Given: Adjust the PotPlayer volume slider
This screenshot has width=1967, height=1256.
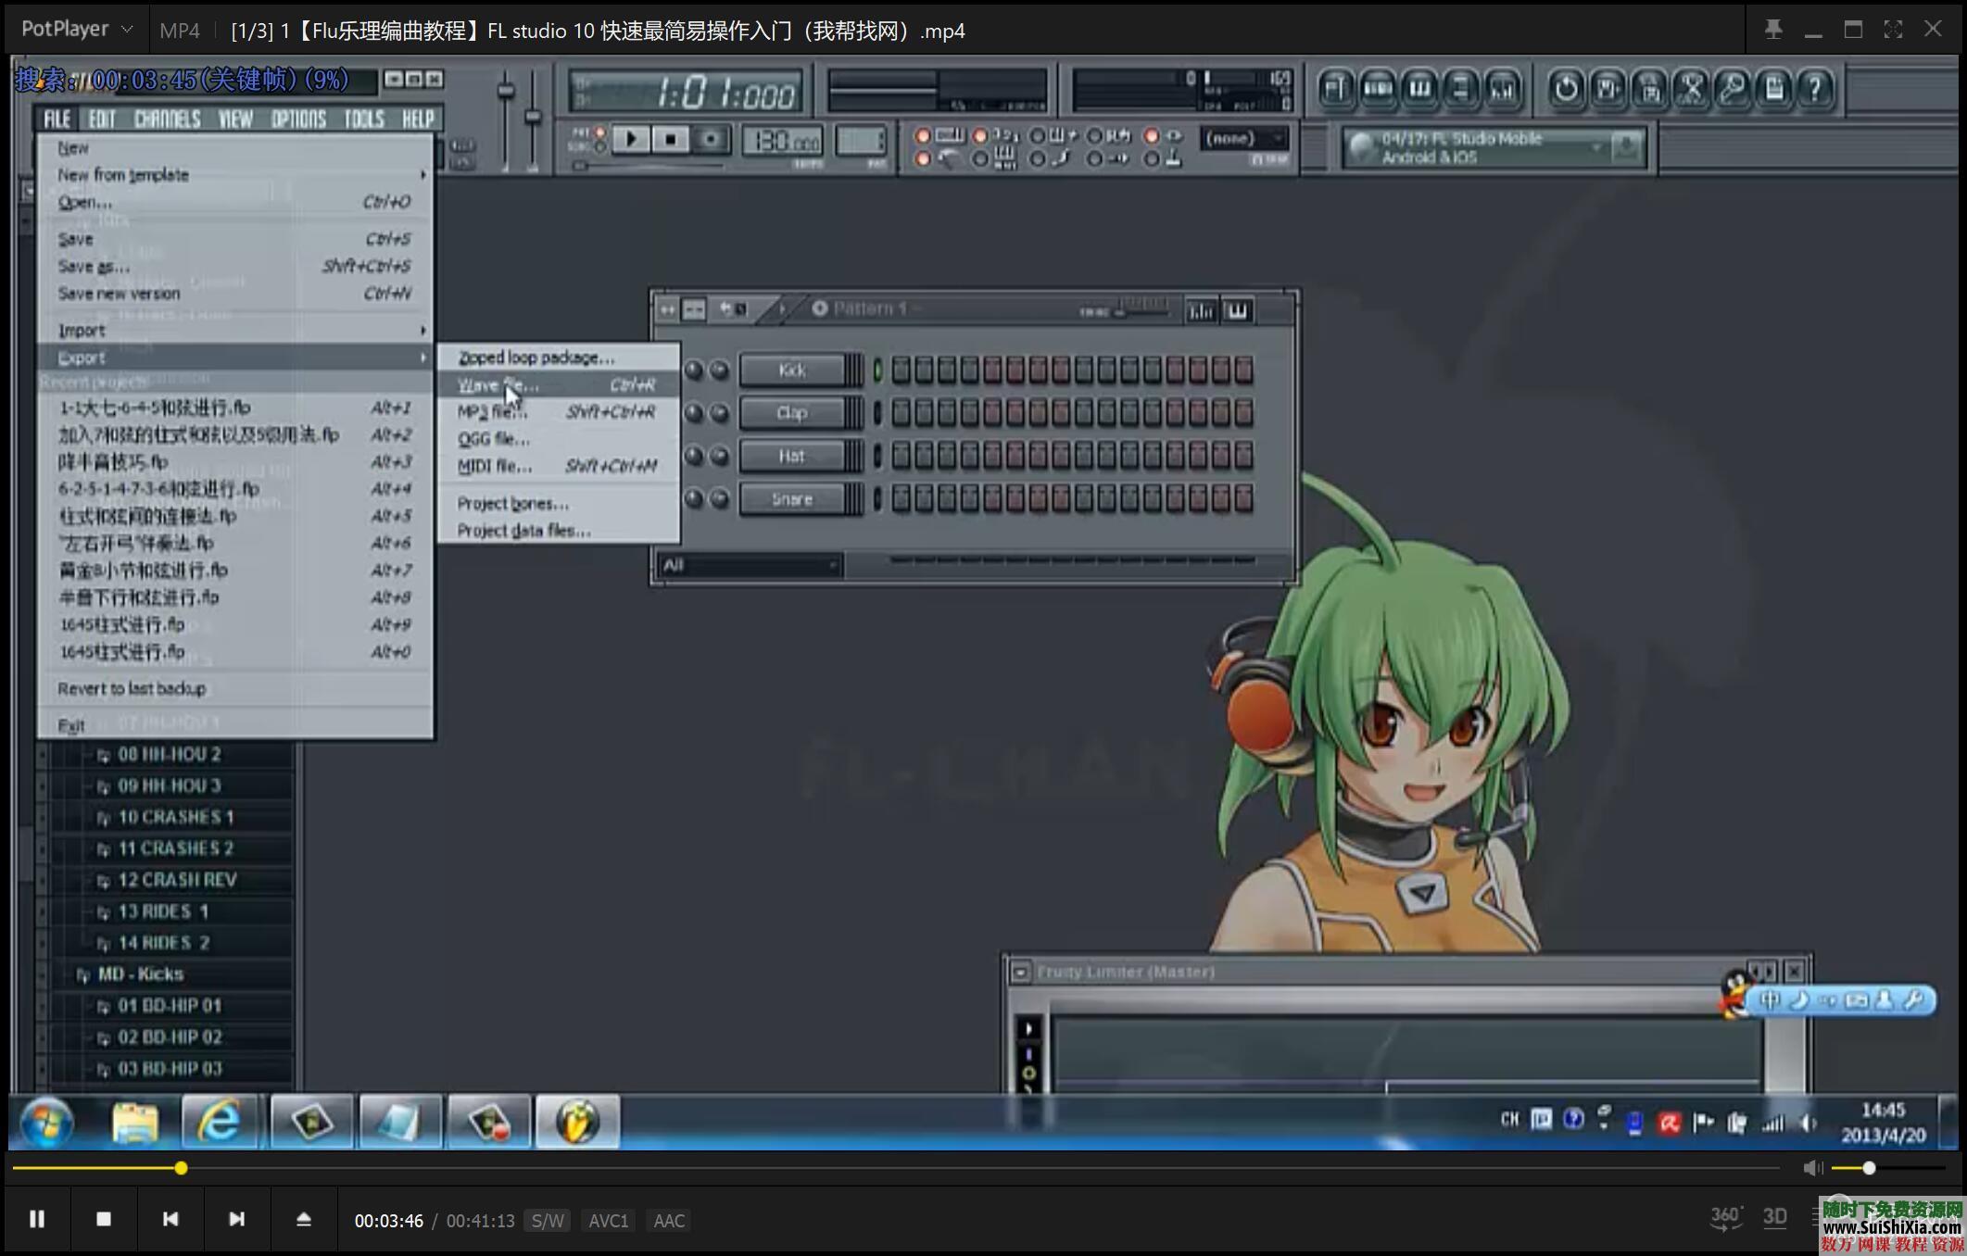Looking at the screenshot, I should [1868, 1168].
